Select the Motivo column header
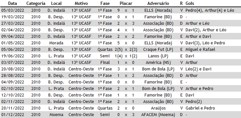Image resolution: width=241 pixels, height=118 pixels. (x=81, y=3)
